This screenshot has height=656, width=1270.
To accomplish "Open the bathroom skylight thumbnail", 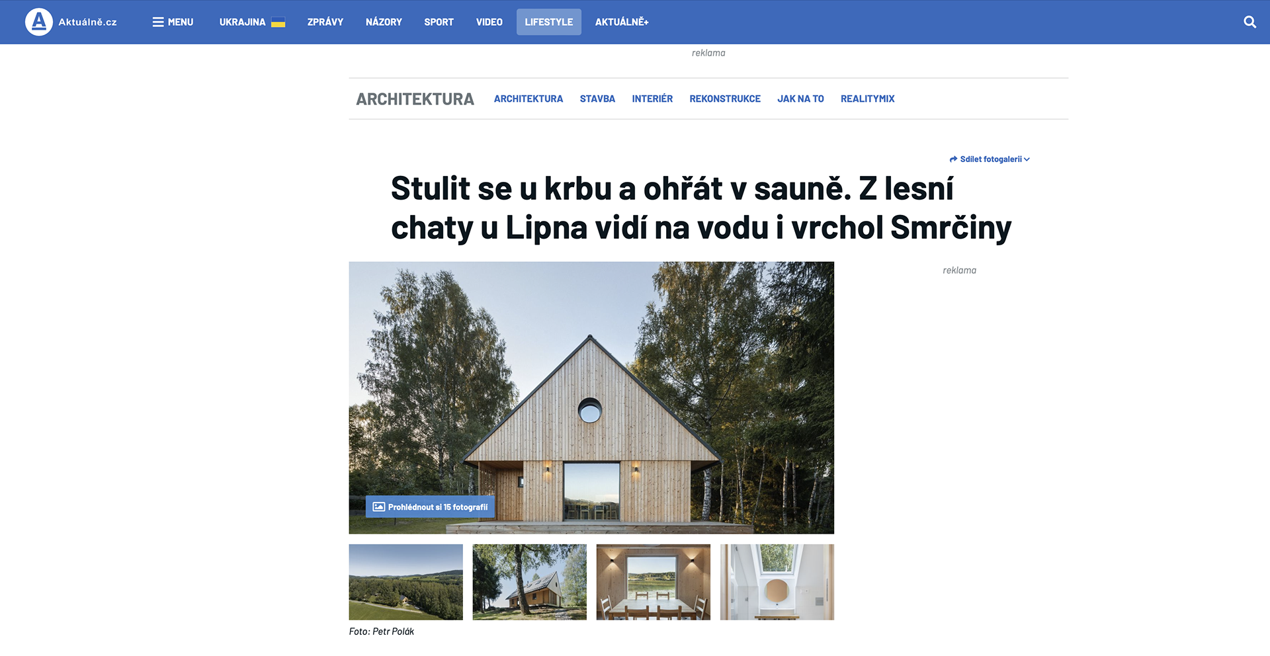I will pyautogui.click(x=777, y=582).
